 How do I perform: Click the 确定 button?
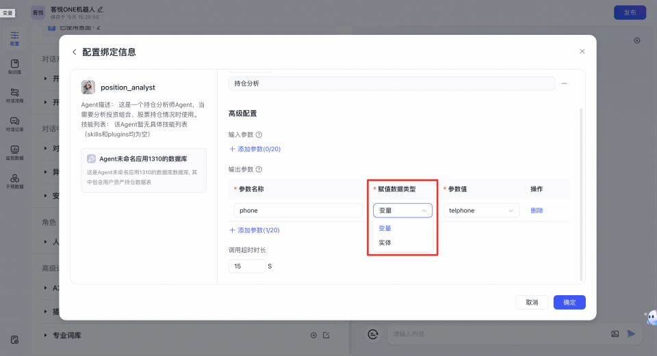pos(569,303)
